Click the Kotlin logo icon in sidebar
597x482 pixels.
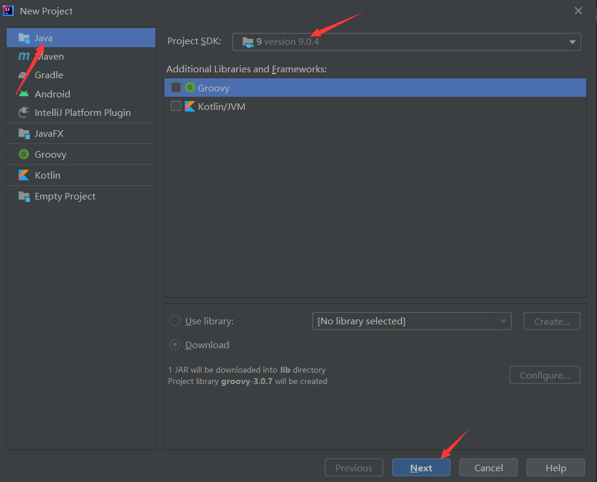(x=24, y=175)
